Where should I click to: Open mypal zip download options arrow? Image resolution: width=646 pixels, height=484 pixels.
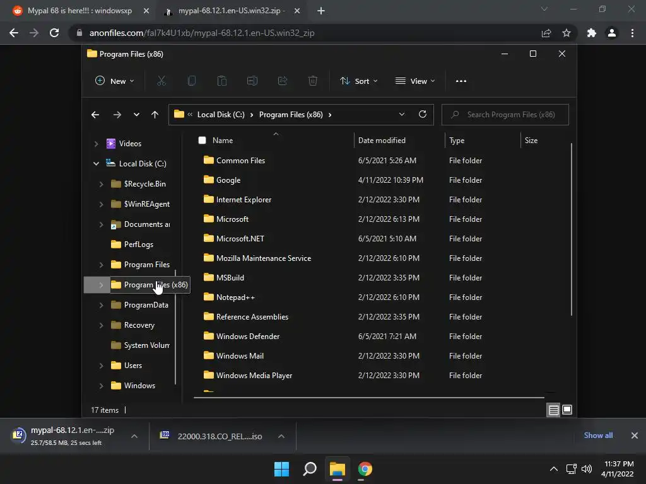click(x=134, y=436)
